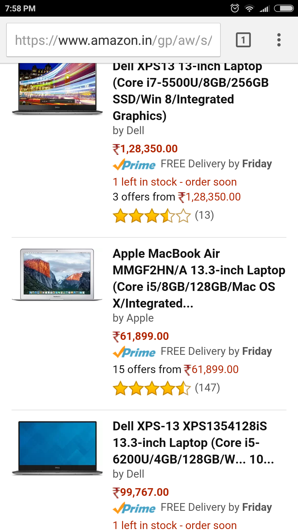Screen dimensions: 298x531
Task: Tap the Prime logo under MacBook Air price
Action: coord(134,352)
